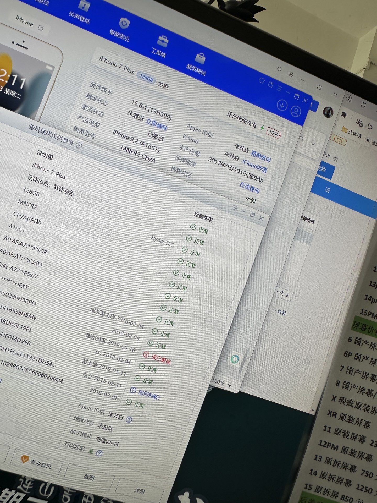Open the DIY bookmark in the browser bar

click(339, 140)
